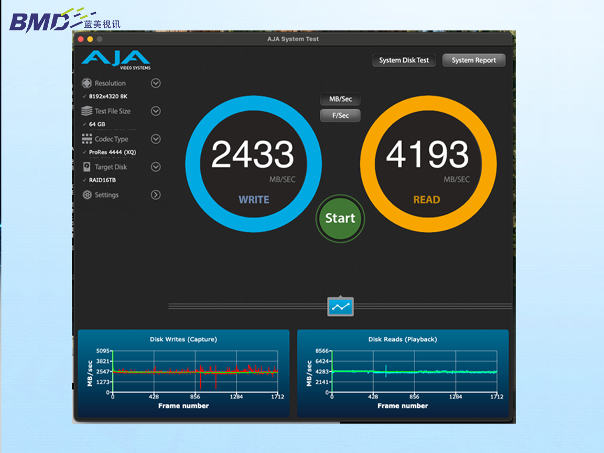Click the Resolution film reel icon
Screen dimensions: 604x453
[87, 83]
